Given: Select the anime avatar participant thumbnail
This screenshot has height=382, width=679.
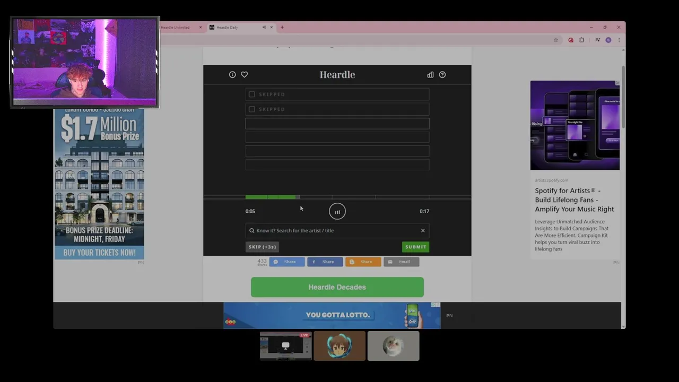Looking at the screenshot, I should point(339,346).
